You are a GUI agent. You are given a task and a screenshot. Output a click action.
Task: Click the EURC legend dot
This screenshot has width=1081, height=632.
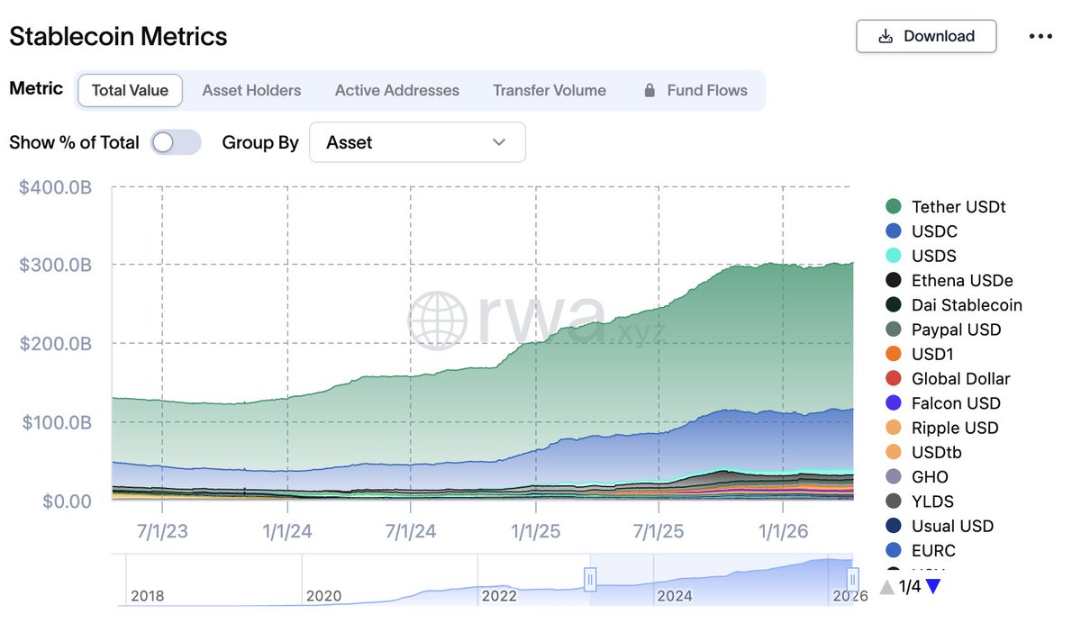894,550
